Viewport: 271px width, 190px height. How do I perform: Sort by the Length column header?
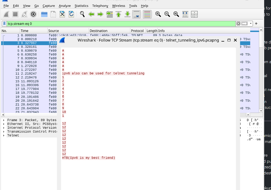click(x=152, y=31)
